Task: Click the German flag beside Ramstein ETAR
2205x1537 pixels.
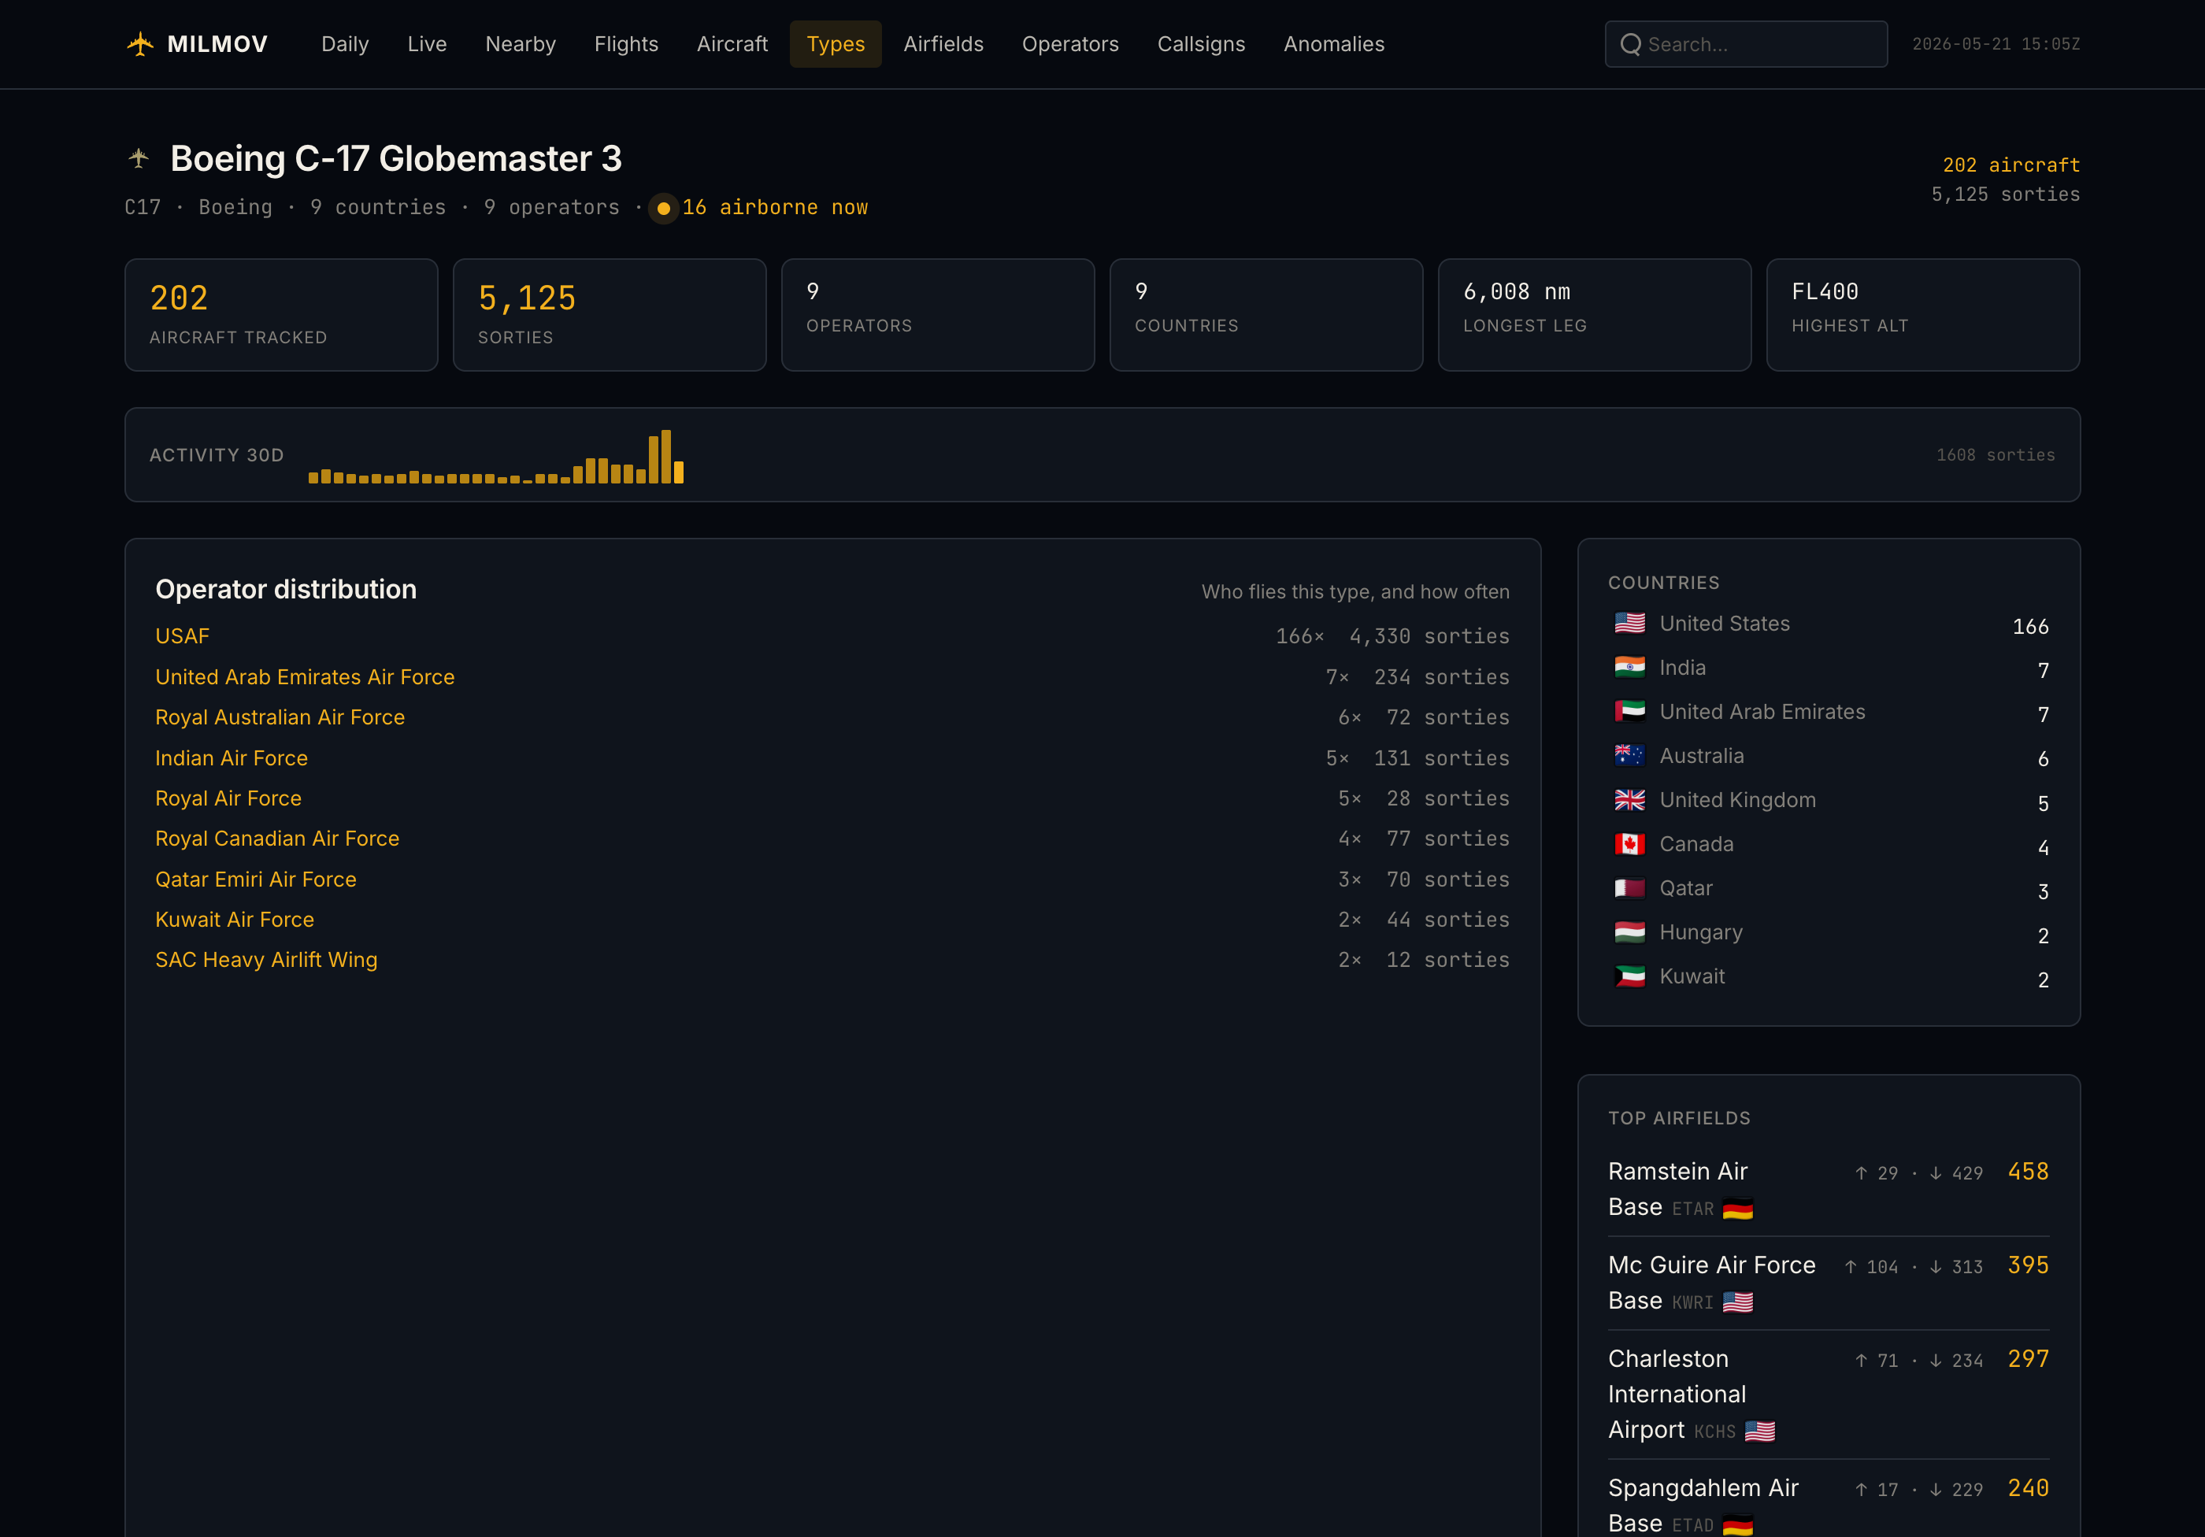Action: [x=1737, y=1209]
